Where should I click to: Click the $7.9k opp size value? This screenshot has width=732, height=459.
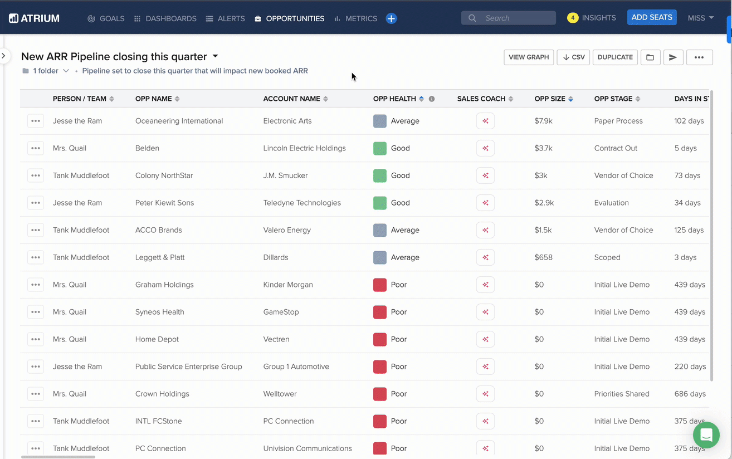coord(544,121)
